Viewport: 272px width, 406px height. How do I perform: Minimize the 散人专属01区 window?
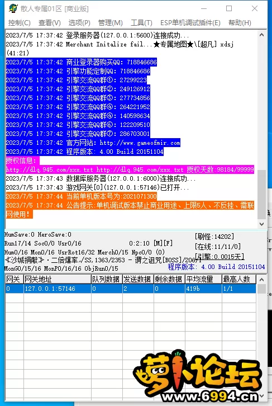coord(204,8)
